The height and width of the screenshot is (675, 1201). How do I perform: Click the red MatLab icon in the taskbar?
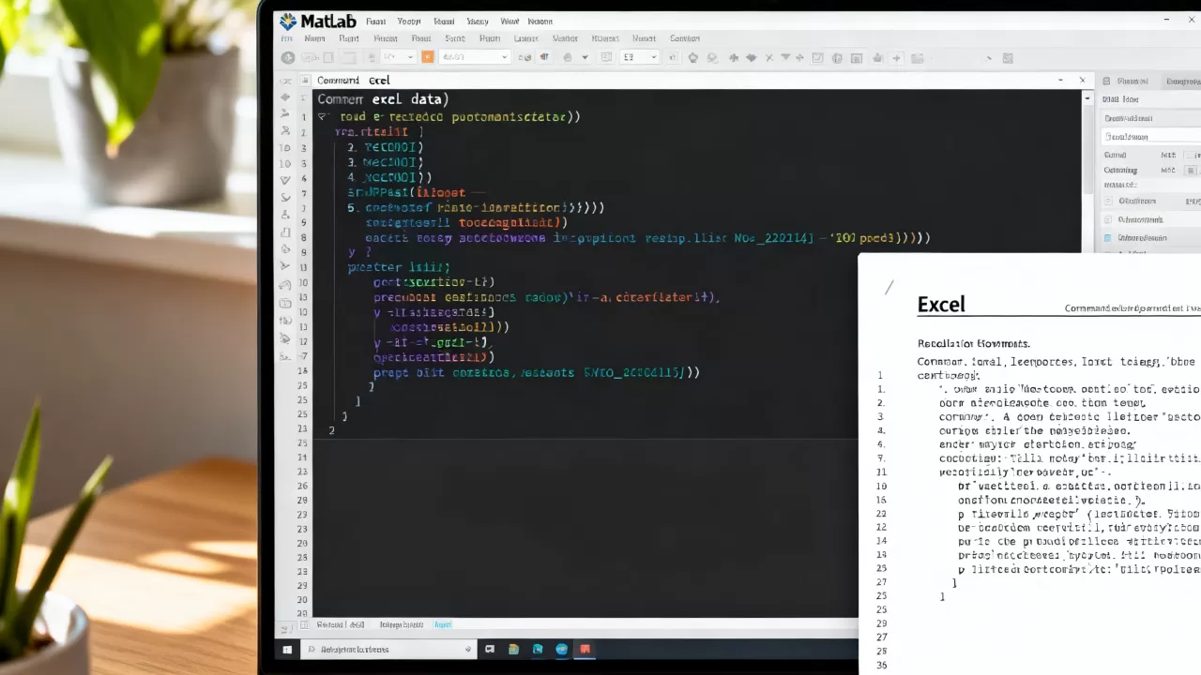tap(585, 649)
